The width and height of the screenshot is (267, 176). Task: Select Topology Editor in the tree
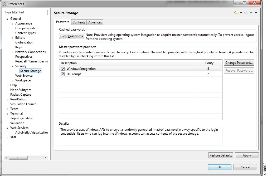[x=21, y=118]
